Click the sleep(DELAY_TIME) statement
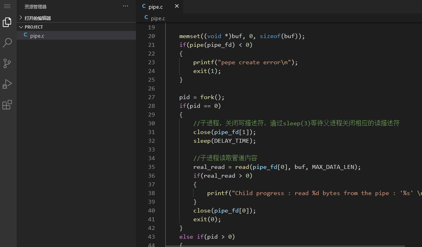422x247 pixels. point(225,141)
